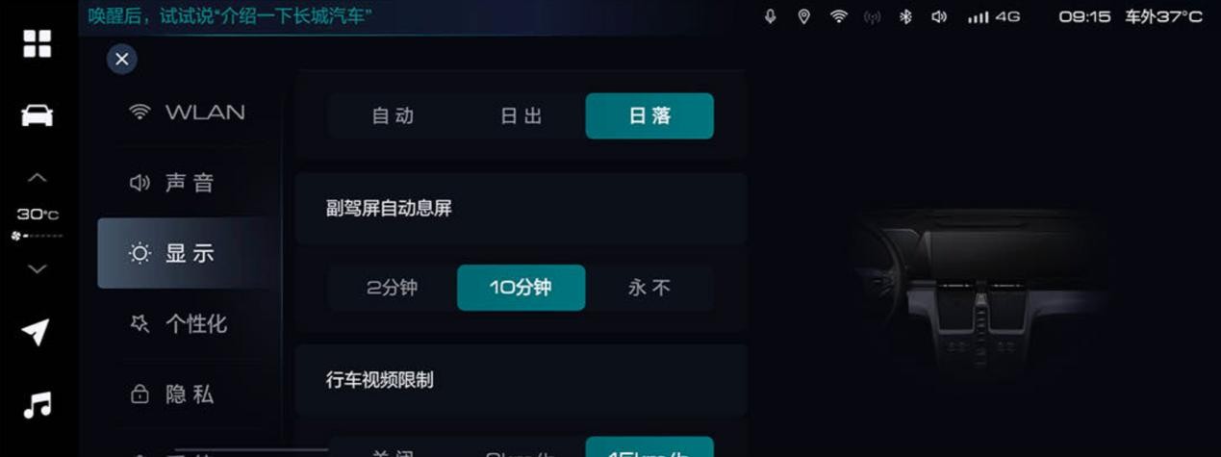Open WLAN settings tab
The height and width of the screenshot is (457, 1221).
[x=188, y=113]
